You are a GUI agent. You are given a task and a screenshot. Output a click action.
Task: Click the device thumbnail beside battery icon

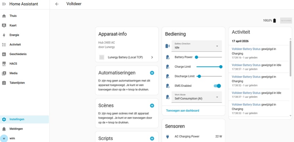click(286, 20)
